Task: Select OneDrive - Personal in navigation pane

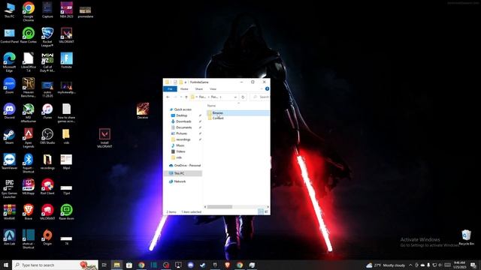Action: (185, 165)
